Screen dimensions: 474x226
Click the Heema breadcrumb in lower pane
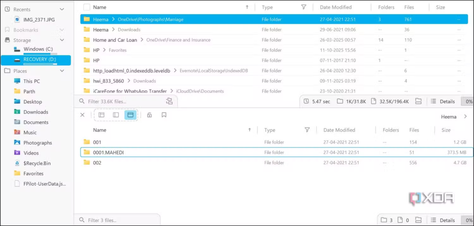(x=449, y=117)
